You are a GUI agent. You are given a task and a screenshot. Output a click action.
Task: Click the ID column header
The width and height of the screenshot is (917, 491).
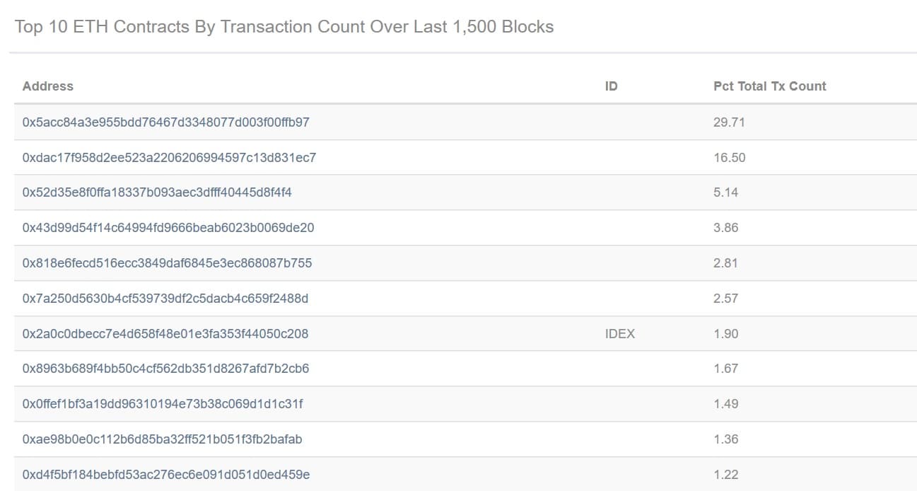(x=611, y=86)
